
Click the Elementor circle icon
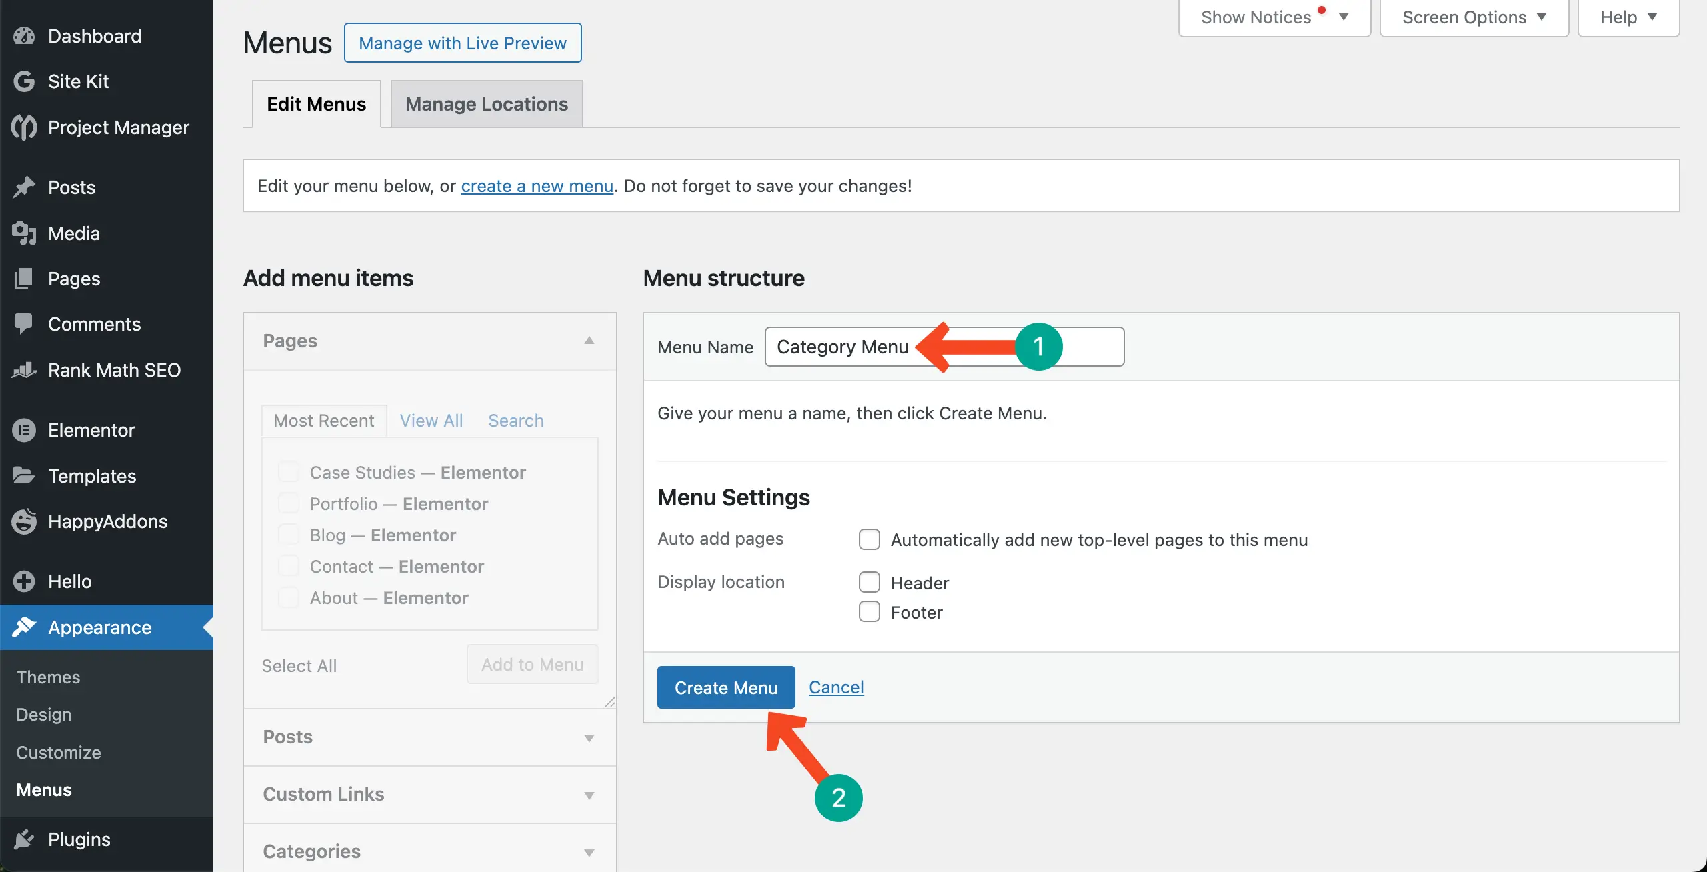[x=24, y=430]
